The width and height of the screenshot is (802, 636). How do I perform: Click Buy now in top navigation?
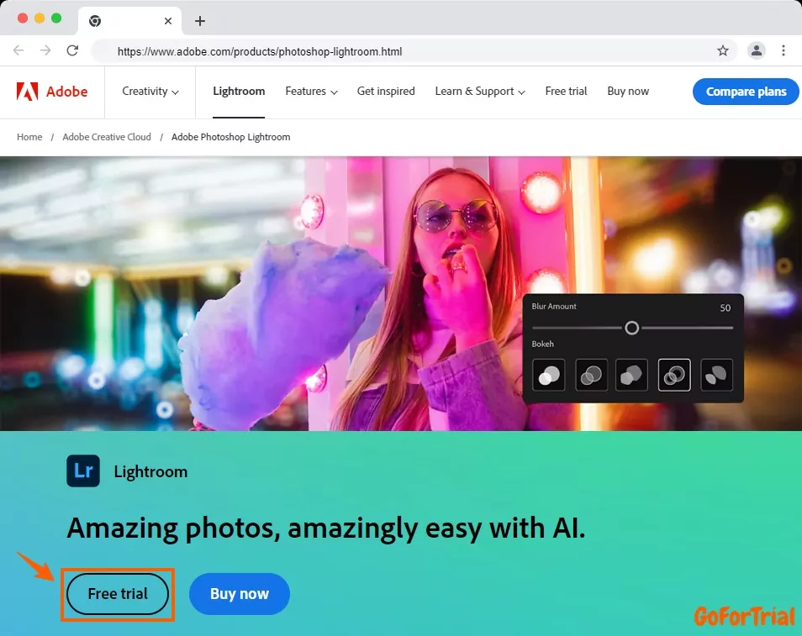(x=628, y=92)
